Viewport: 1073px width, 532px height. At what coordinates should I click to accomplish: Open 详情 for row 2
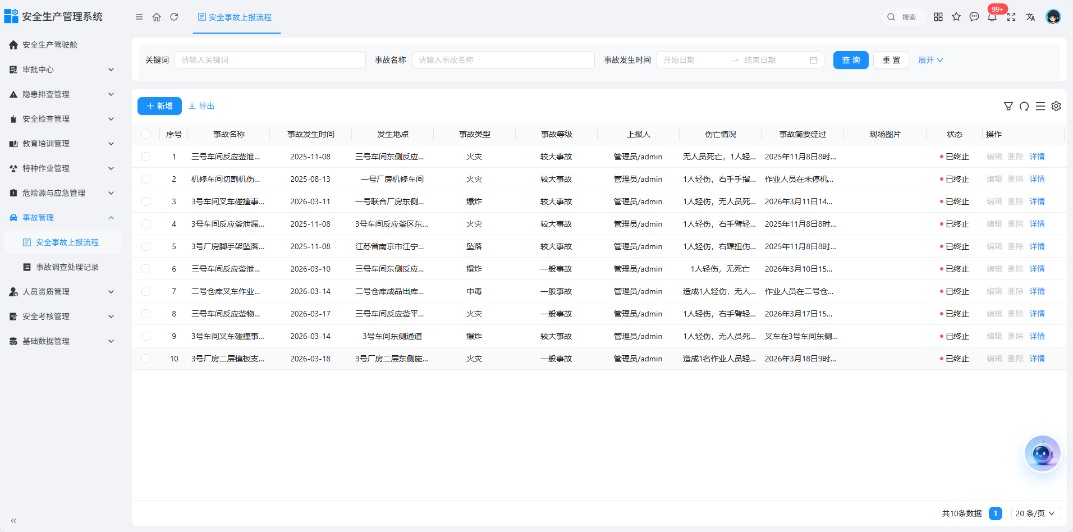pos(1037,179)
